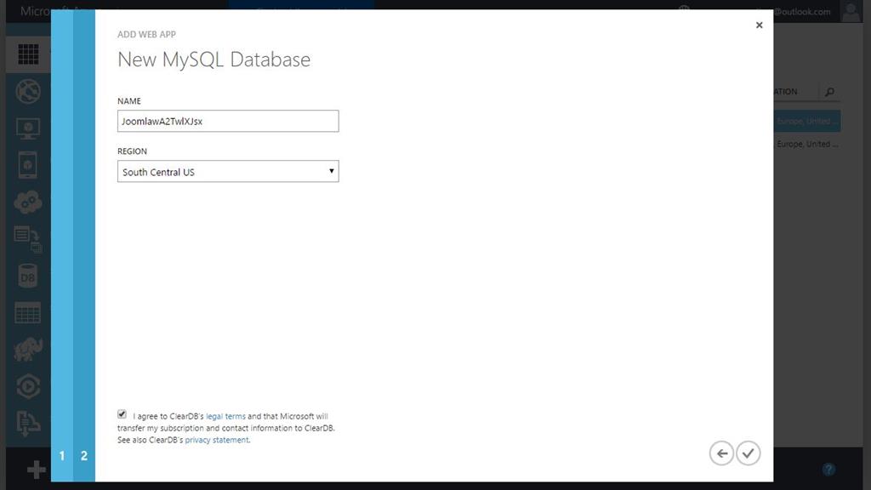Image resolution: width=871 pixels, height=490 pixels.
Task: Open the Storage table icon
Action: tap(28, 313)
